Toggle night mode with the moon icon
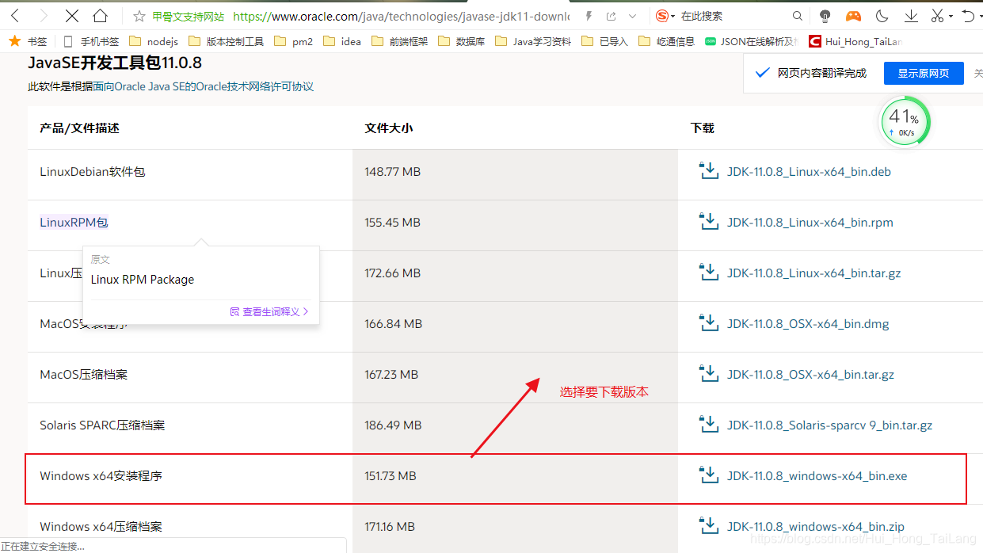The width and height of the screenshot is (983, 553). coord(882,16)
